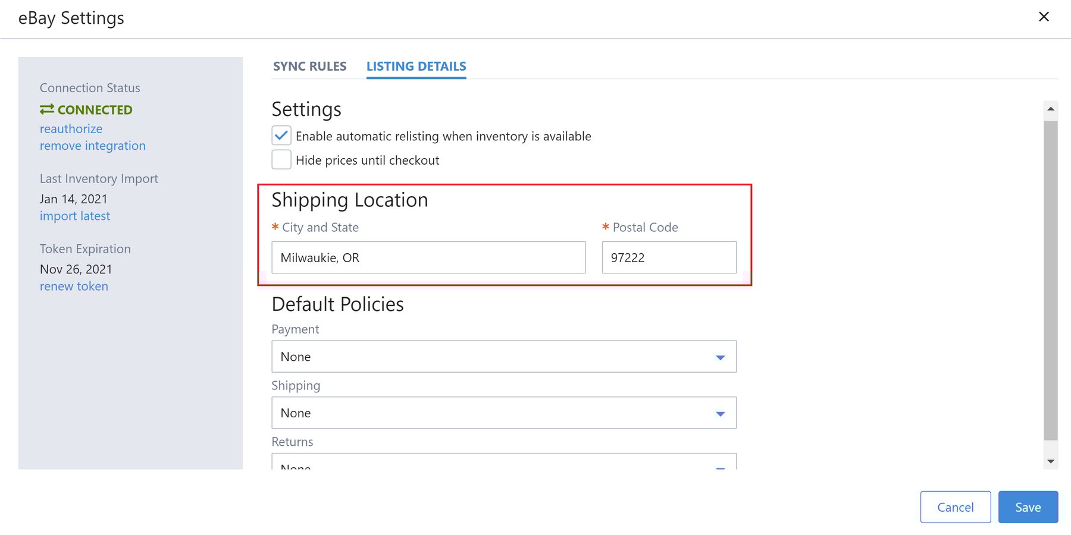Click the reauthorize link
The height and width of the screenshot is (535, 1071).
(71, 128)
